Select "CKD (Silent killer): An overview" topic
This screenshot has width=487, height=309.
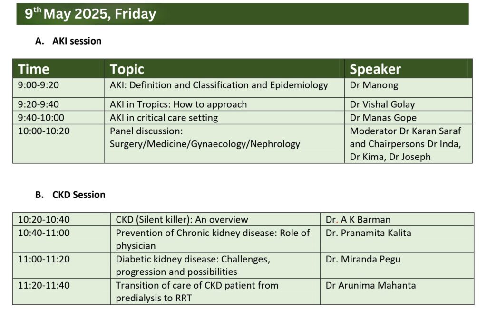[x=182, y=219]
